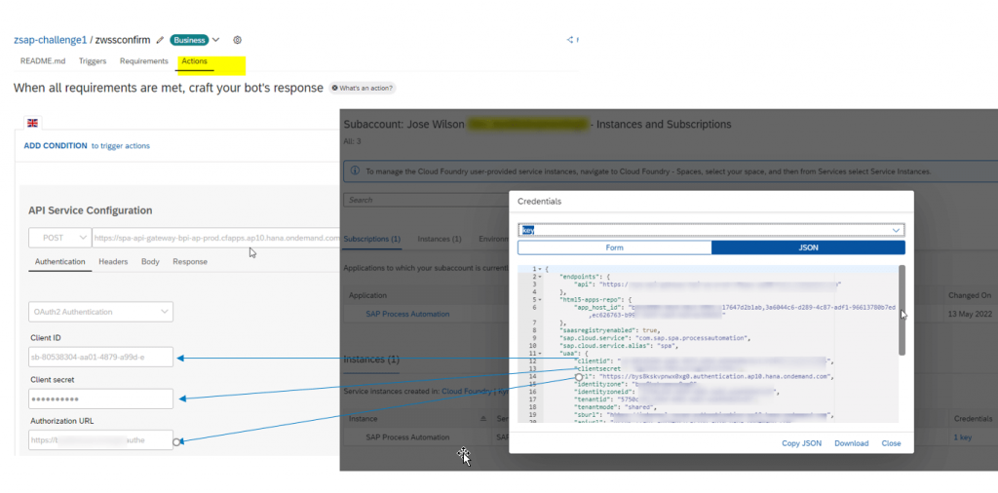Collapse the uaa block at line 11
The height and width of the screenshot is (493, 998).
click(x=540, y=353)
